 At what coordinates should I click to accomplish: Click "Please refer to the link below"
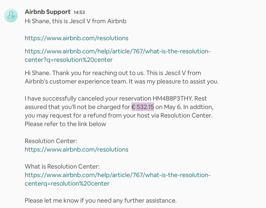click(65, 124)
